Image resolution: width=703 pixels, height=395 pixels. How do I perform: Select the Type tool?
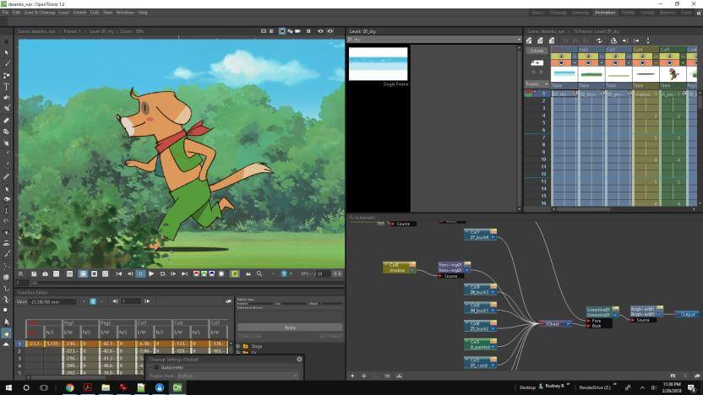(6, 86)
